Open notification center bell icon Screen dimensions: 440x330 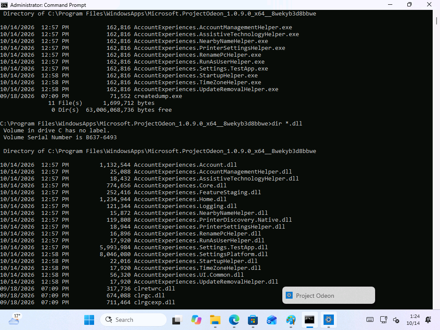tap(428, 320)
